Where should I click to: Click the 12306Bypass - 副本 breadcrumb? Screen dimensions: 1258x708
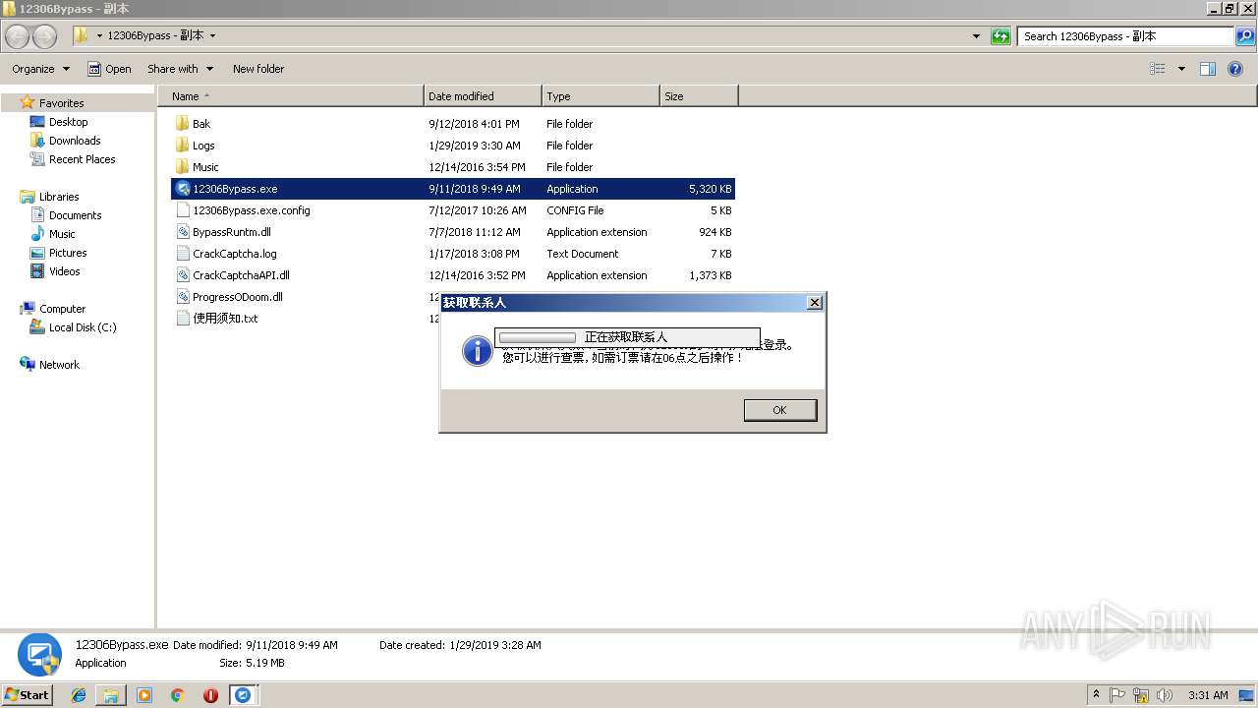(x=155, y=35)
